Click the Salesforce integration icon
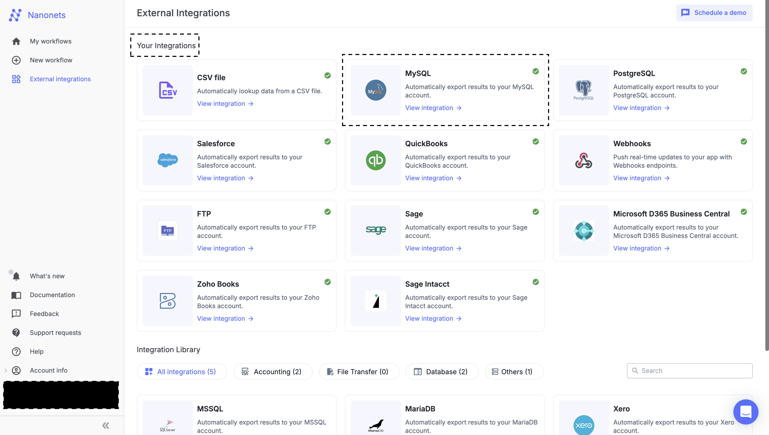 click(x=167, y=160)
